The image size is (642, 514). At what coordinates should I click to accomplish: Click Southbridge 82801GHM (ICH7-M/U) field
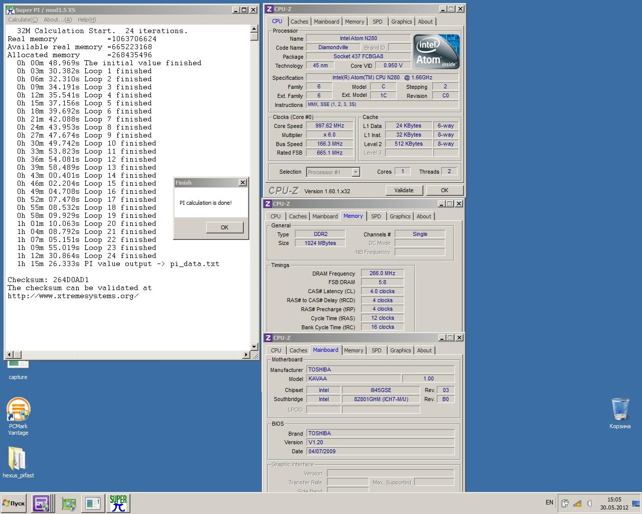(x=381, y=399)
